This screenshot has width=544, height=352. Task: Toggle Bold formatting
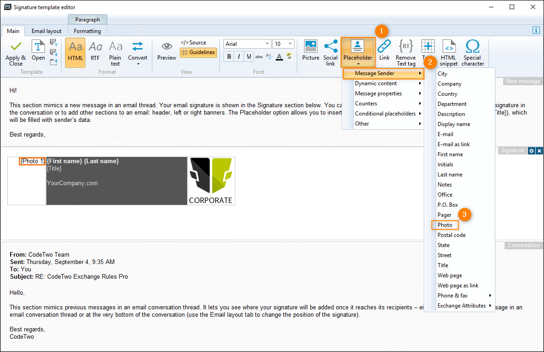click(229, 56)
